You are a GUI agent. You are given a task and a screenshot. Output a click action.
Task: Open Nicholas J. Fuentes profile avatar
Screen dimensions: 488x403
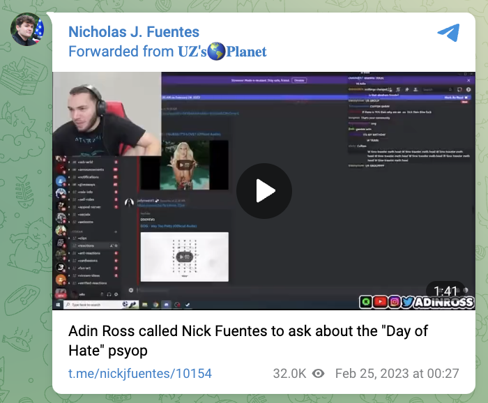click(x=27, y=29)
